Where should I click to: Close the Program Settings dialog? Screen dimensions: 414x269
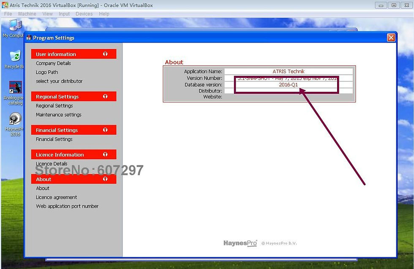pos(391,37)
